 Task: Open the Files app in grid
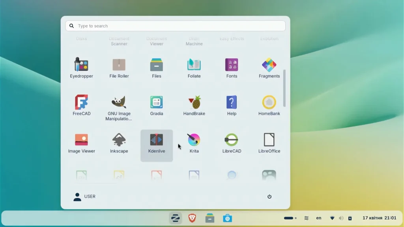[156, 68]
